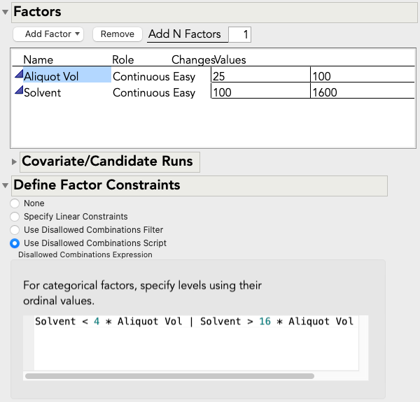Viewport: 420px width, 402px height.
Task: Select Use Disallowed Combinations Script option
Action: pyautogui.click(x=15, y=243)
